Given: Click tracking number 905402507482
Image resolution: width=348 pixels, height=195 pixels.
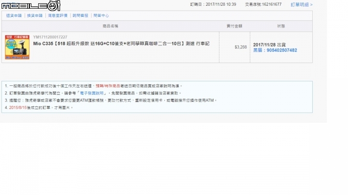Looking at the screenshot, I should (x=282, y=50).
